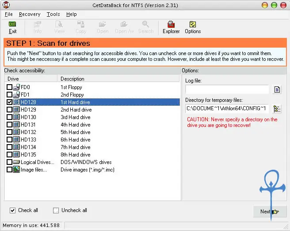This screenshot has width=290, height=231.
Task: Select the 'DOS/WINDOWS drives' description text
Action: [x=86, y=162]
